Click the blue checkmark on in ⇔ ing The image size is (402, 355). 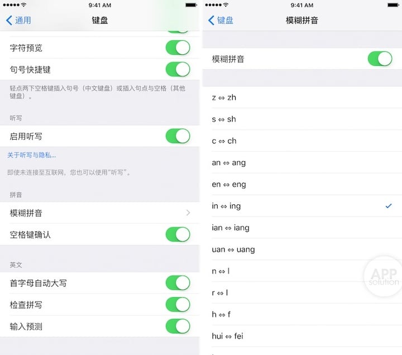pyautogui.click(x=389, y=206)
